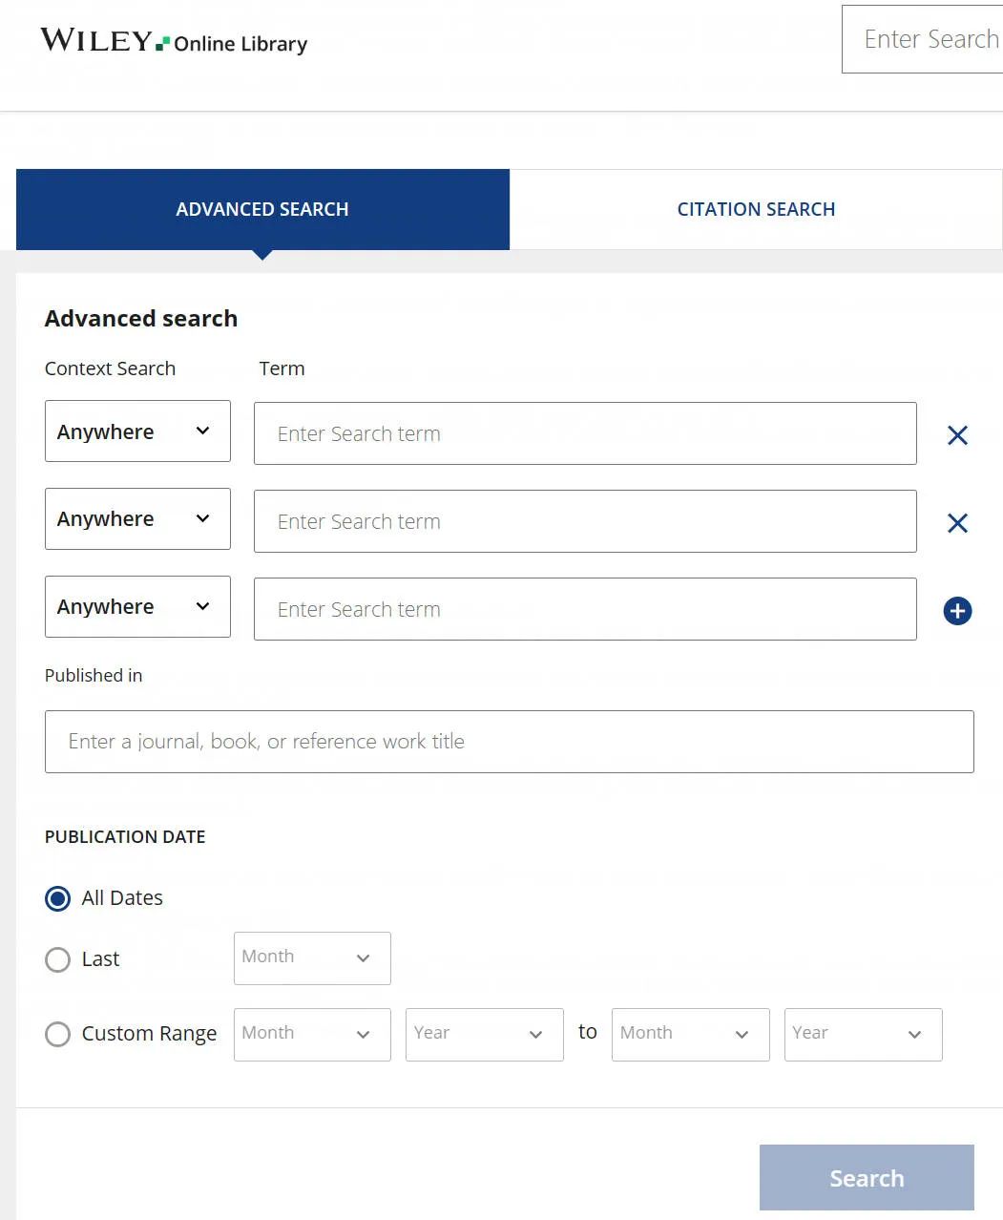1003x1220 pixels.
Task: Select the Advanced Search tab
Action: coord(262,210)
